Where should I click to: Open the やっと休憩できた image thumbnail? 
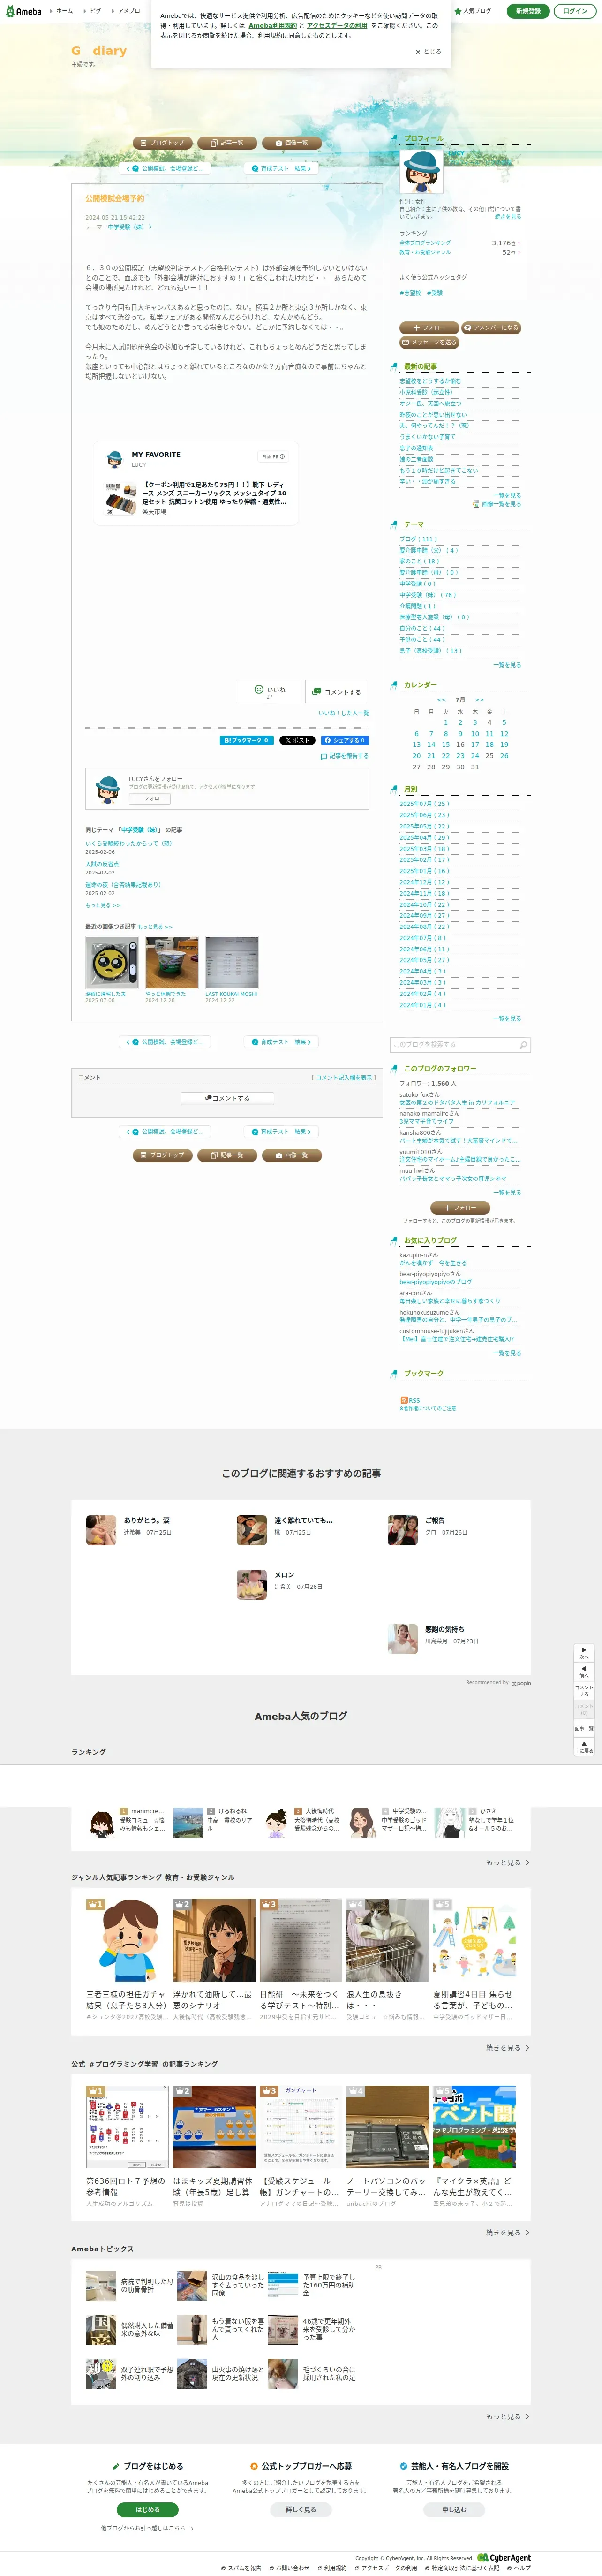[171, 963]
